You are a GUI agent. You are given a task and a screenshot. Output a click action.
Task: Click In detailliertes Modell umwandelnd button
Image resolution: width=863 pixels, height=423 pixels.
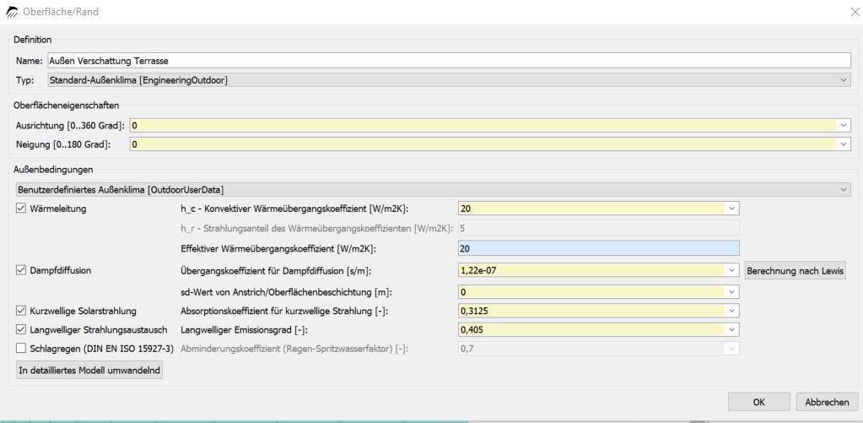tap(89, 370)
